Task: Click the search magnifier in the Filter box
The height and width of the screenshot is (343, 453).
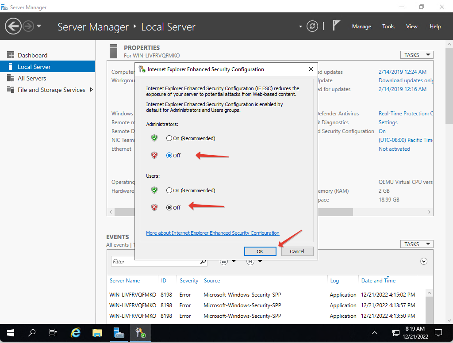Action: [203, 261]
